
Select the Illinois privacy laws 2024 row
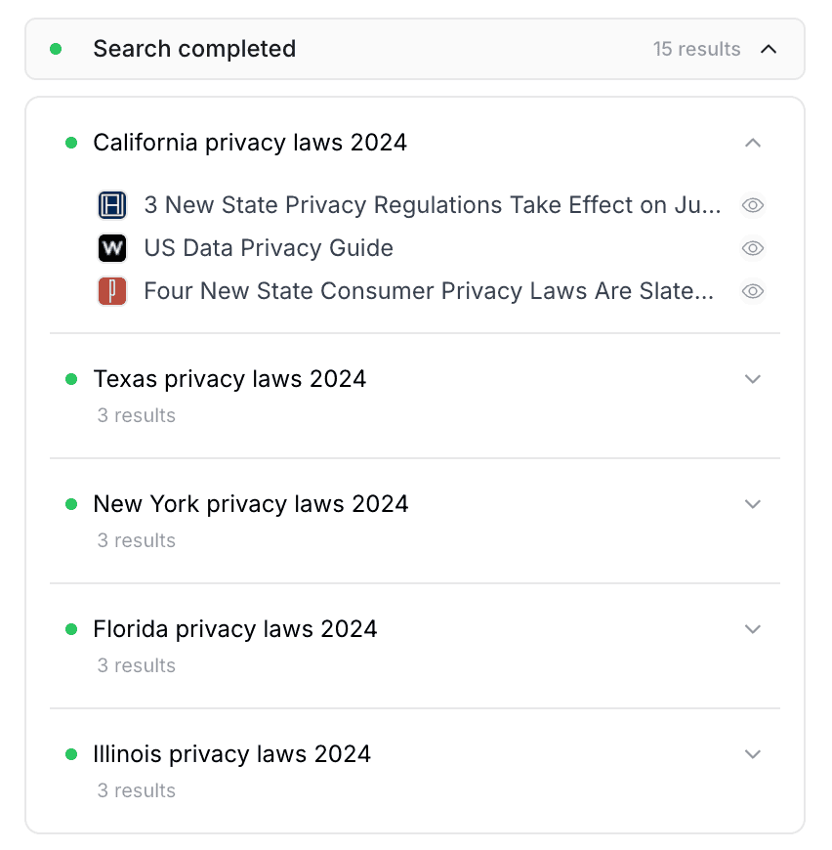click(x=415, y=771)
